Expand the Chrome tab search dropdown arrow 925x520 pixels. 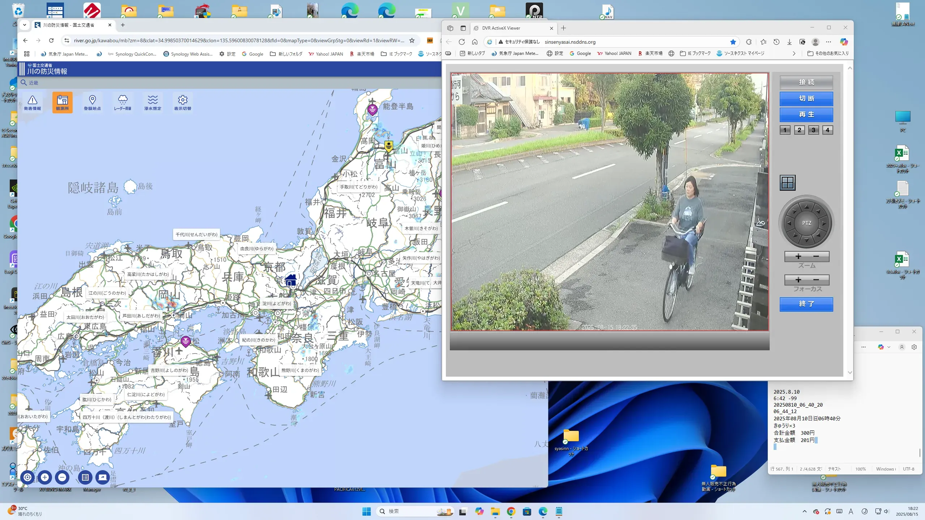pyautogui.click(x=25, y=25)
